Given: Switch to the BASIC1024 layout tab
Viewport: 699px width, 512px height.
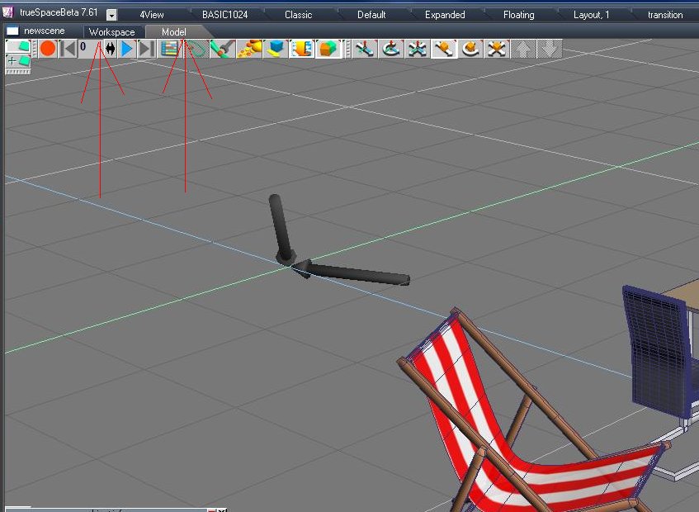Looking at the screenshot, I should [224, 15].
